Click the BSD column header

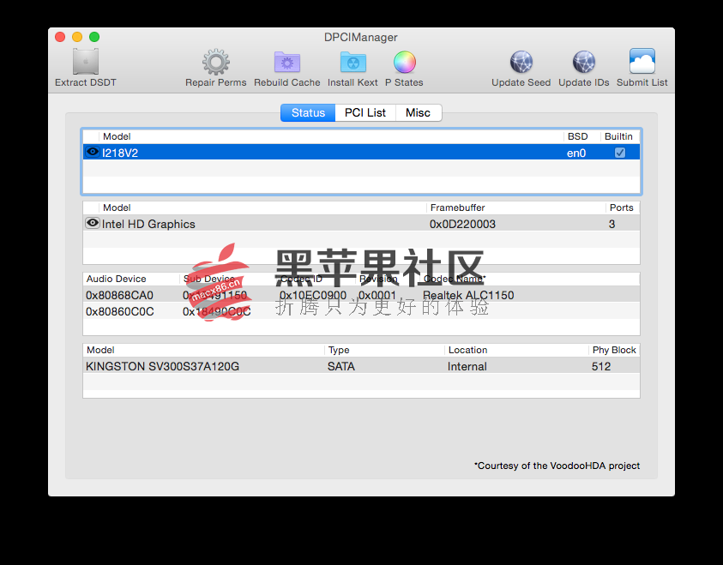pos(578,136)
